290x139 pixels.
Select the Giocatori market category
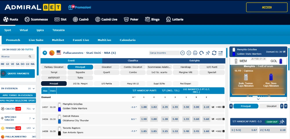[106, 67]
